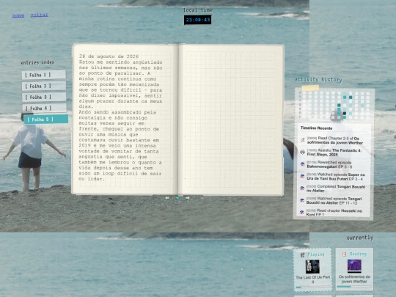Click the previous page left arrow
The height and width of the screenshot is (297, 396).
pyautogui.click(x=167, y=198)
